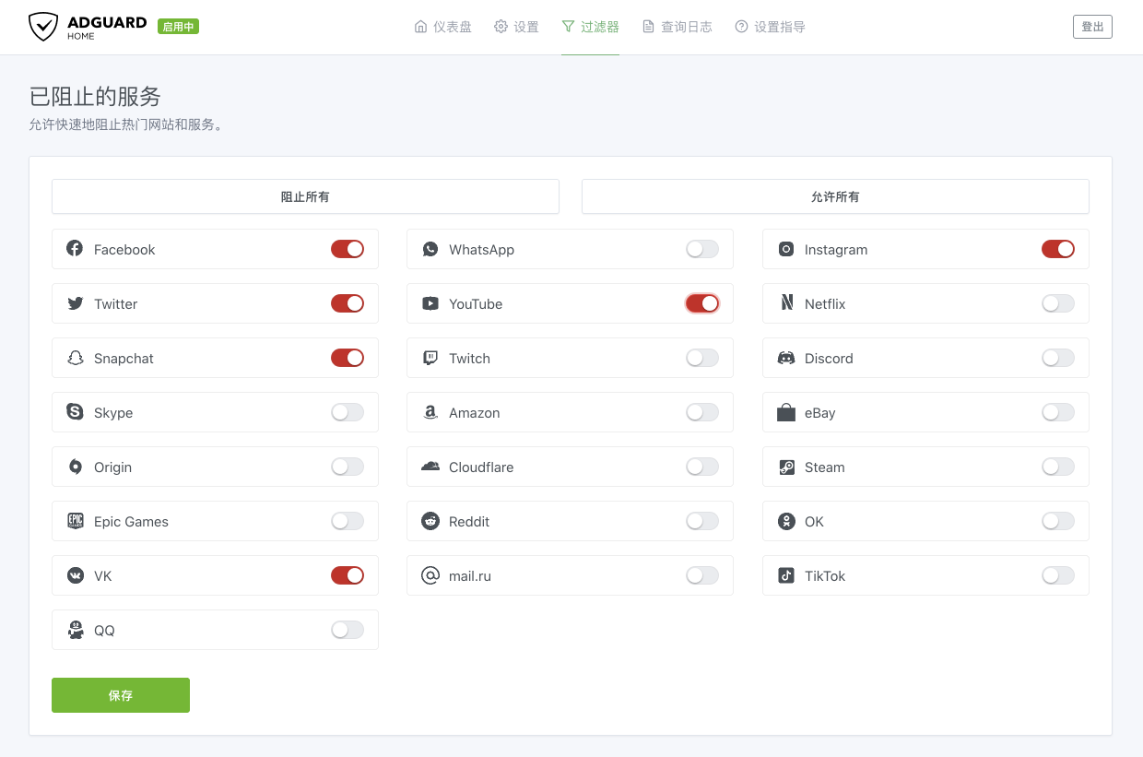Click the Epic Games logo icon
The image size is (1143, 757).
pyautogui.click(x=75, y=521)
